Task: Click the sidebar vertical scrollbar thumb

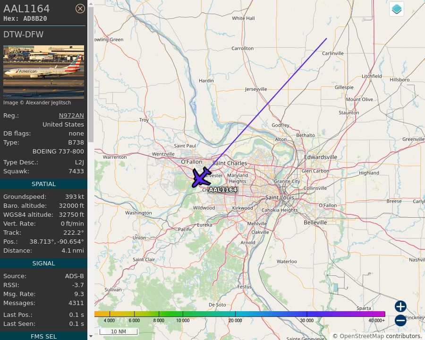Action: (x=91, y=75)
